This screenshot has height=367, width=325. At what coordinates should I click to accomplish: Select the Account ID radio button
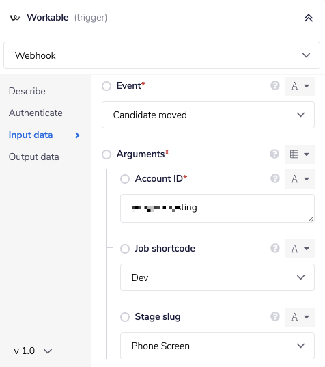point(125,179)
